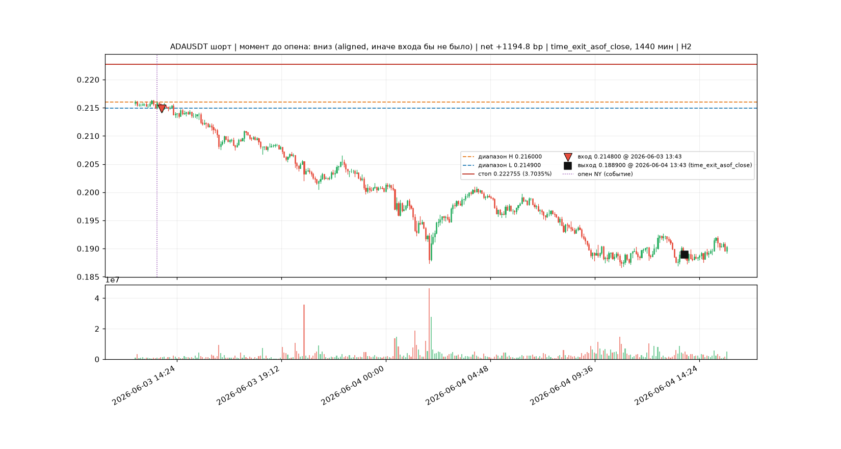Click legend text 'вход 0.214800 @ 2026-06-03 13:43'
The width and height of the screenshot is (841, 449).
[x=629, y=157]
